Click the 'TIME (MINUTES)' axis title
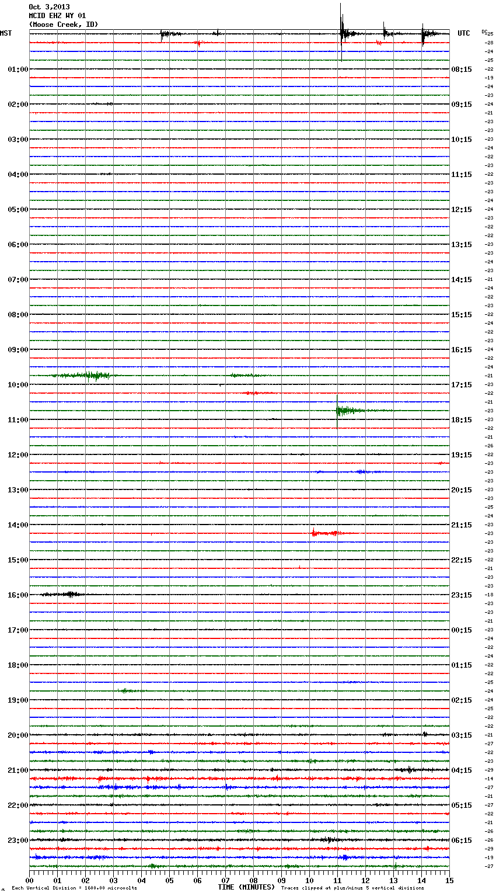 [x=246, y=887]
